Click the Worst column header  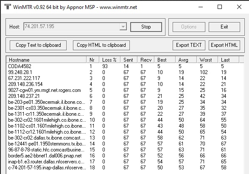(207, 60)
